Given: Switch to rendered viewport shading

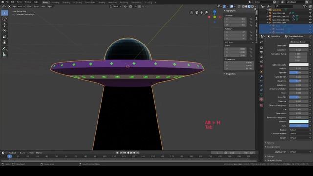Looking at the screenshot, I should (252, 6).
